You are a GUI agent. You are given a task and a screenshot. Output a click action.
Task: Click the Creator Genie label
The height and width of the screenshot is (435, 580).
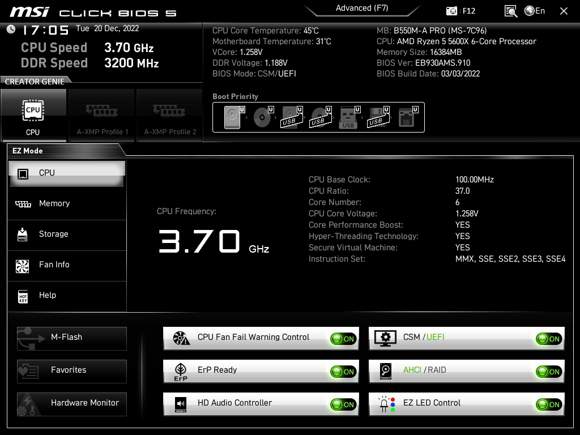pyautogui.click(x=35, y=82)
